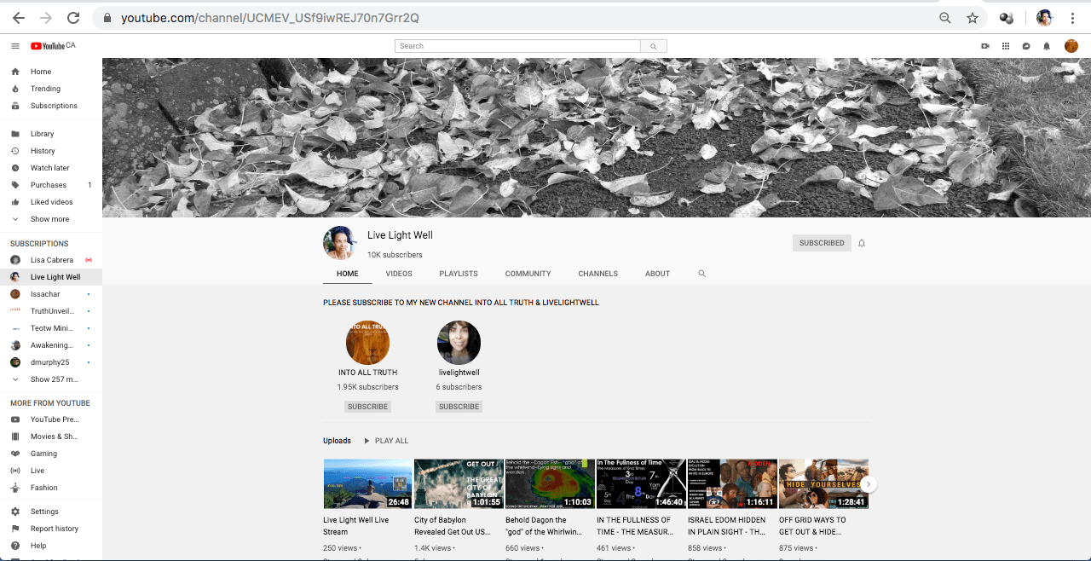
Task: Open the create video camera icon
Action: click(x=985, y=46)
